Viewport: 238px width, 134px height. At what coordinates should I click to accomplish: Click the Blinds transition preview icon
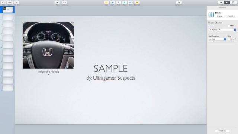[x=211, y=15]
